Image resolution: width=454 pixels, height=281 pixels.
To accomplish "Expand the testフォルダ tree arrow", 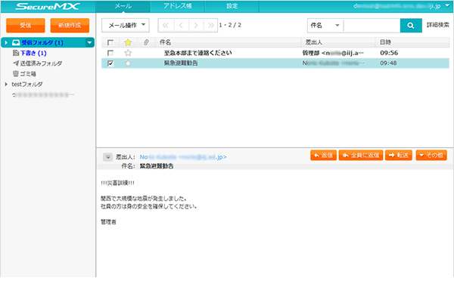I will pyautogui.click(x=6, y=85).
